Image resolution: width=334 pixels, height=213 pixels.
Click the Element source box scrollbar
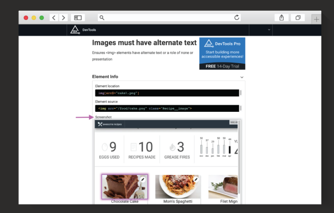241,108
